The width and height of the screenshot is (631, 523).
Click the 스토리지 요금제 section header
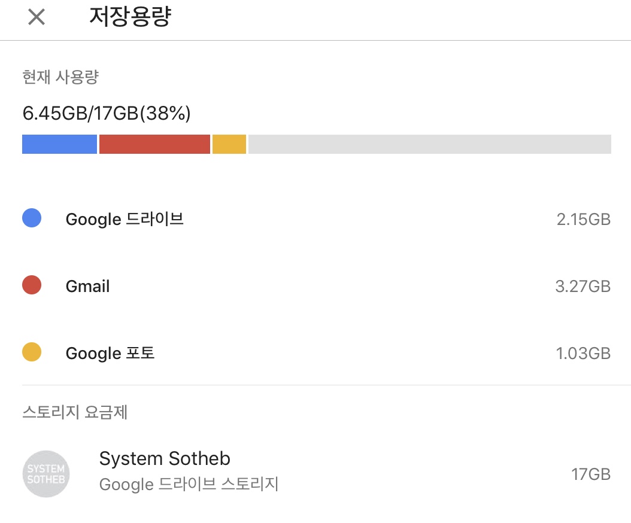coord(75,412)
